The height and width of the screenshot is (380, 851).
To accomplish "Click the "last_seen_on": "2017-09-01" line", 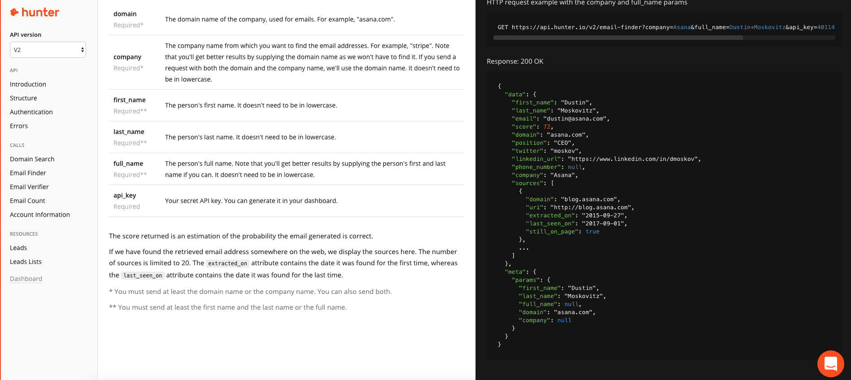I will tap(576, 224).
